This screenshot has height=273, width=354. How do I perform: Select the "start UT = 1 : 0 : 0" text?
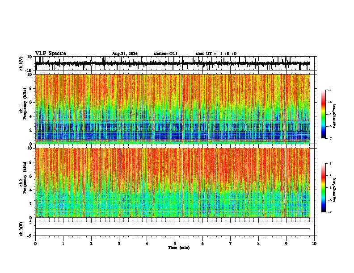coord(216,54)
